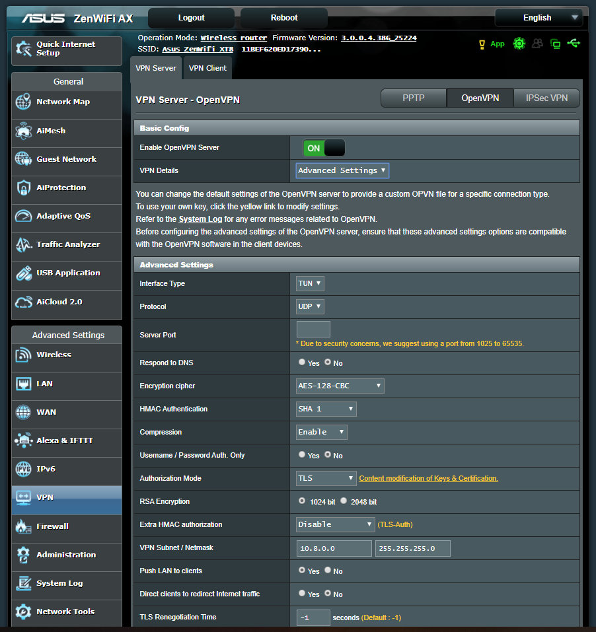
Task: Select No for Username / Password Auth. Only
Action: pyautogui.click(x=328, y=454)
